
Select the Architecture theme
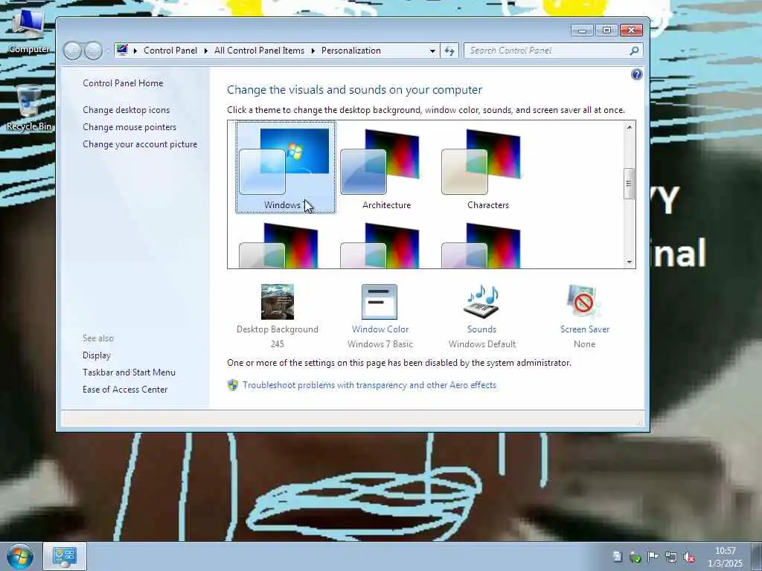coord(387,167)
